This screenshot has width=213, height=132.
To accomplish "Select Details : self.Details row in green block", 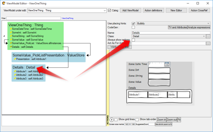I will (22, 47).
